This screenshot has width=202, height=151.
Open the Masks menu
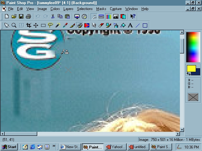click(x=101, y=9)
